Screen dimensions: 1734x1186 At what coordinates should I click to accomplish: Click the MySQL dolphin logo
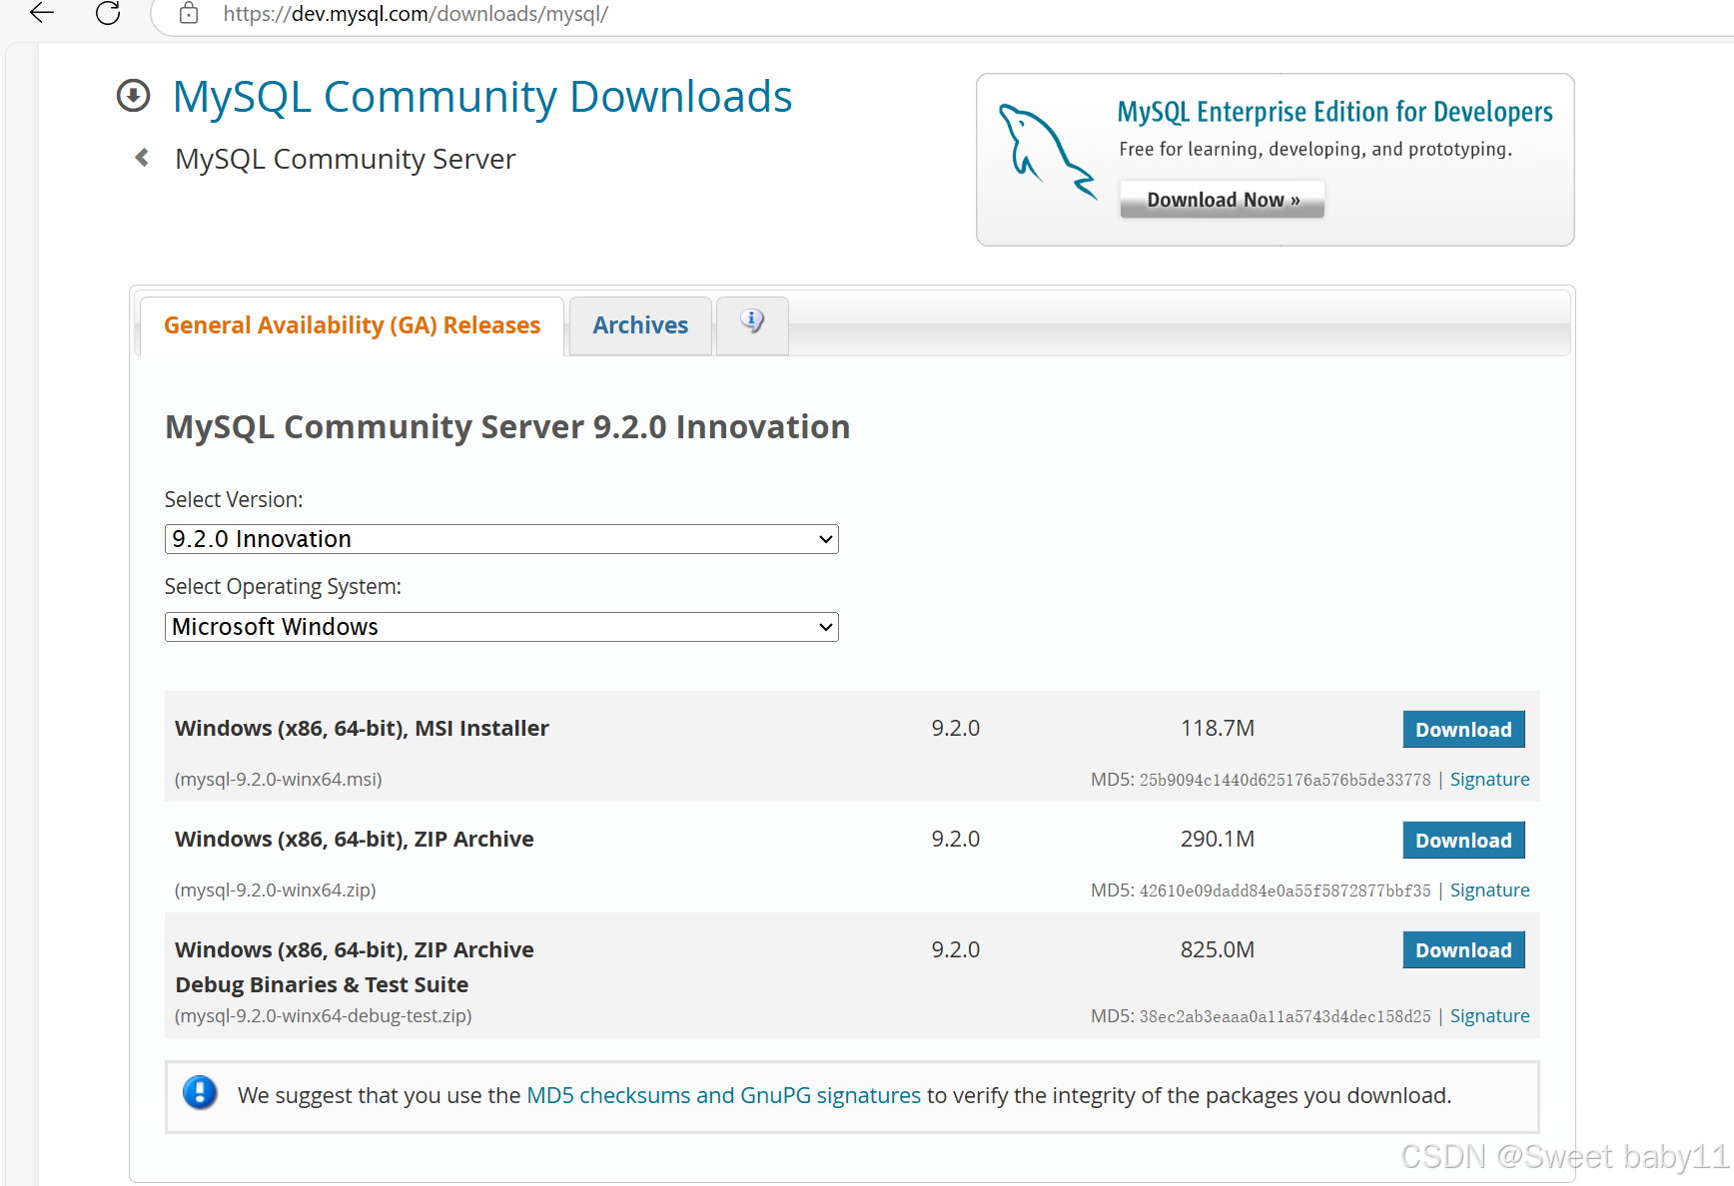click(x=1047, y=151)
